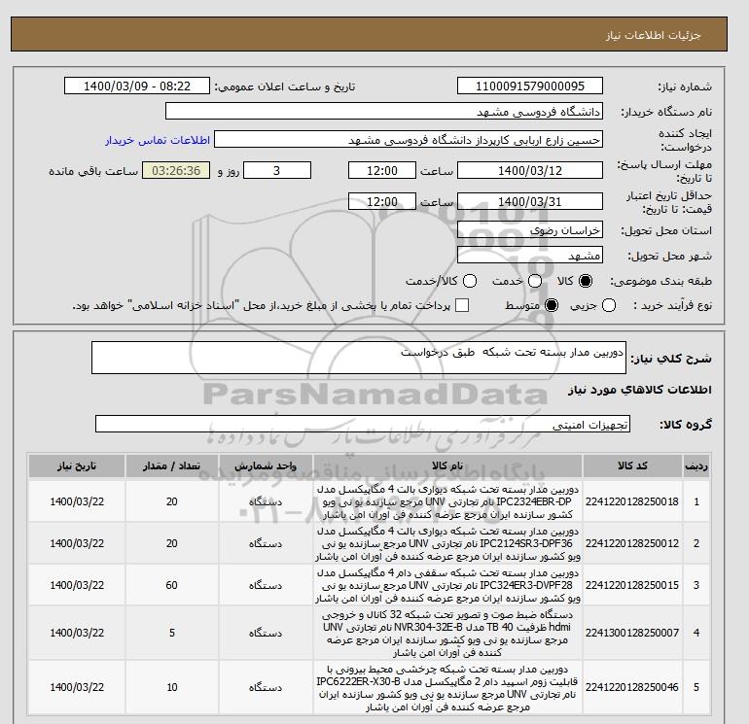Viewport: 749px width, 724px height.
Task: Click the IPC2124SR3-DPF36 camera description
Action: 447,543
